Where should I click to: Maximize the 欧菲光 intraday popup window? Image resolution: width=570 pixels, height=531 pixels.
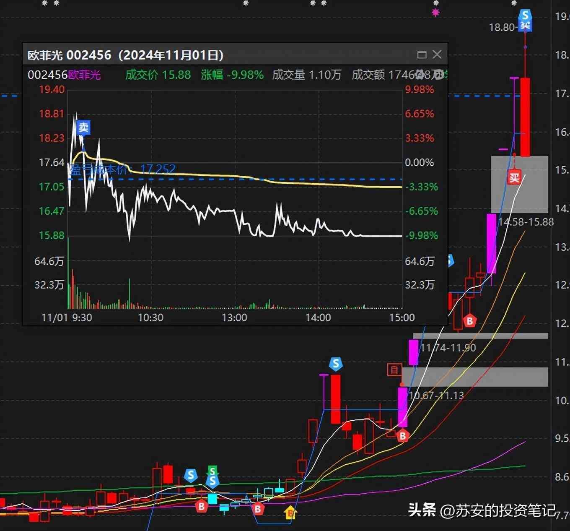422,55
